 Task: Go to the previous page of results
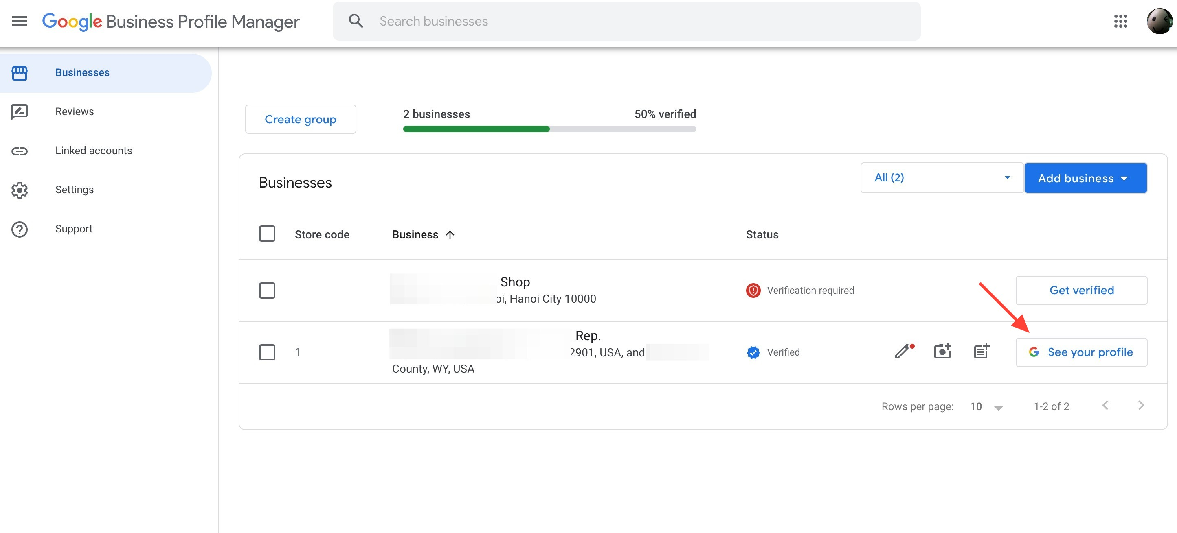1105,405
